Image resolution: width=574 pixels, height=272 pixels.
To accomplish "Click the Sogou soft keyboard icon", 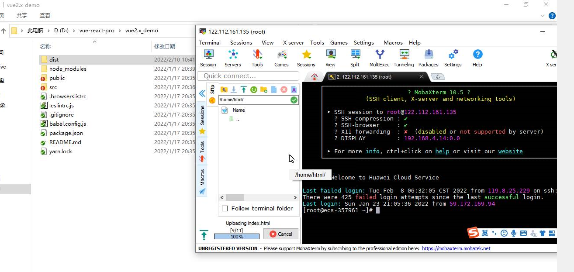I will 523,234.
